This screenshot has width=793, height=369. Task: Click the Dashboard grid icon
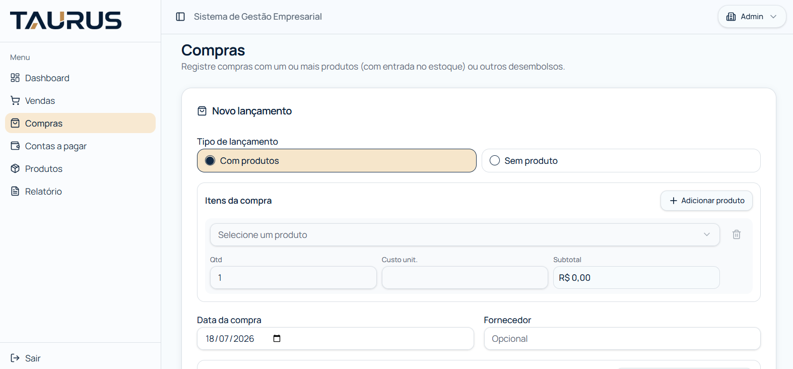pyautogui.click(x=15, y=78)
